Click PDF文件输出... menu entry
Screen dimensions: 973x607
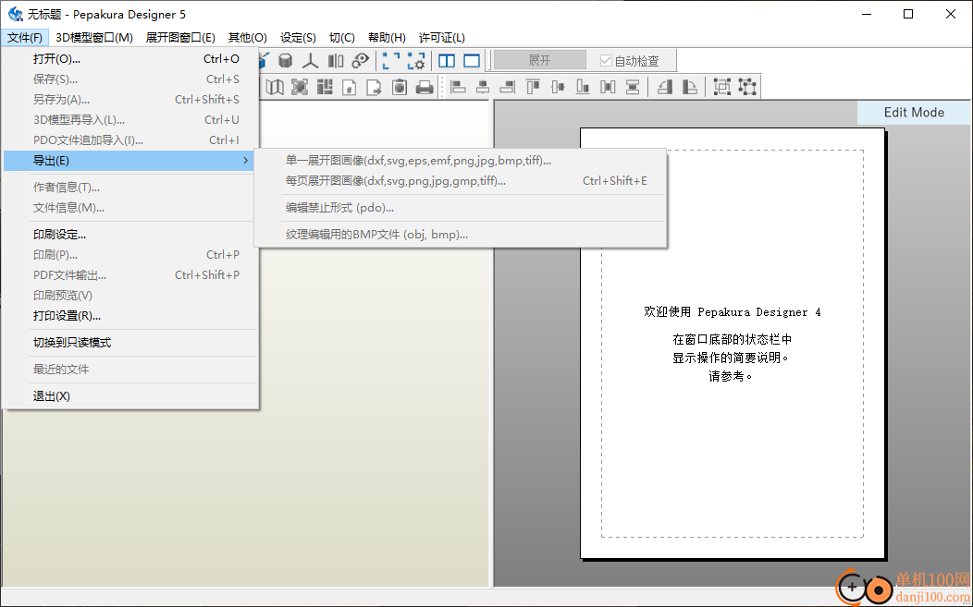coord(129,274)
